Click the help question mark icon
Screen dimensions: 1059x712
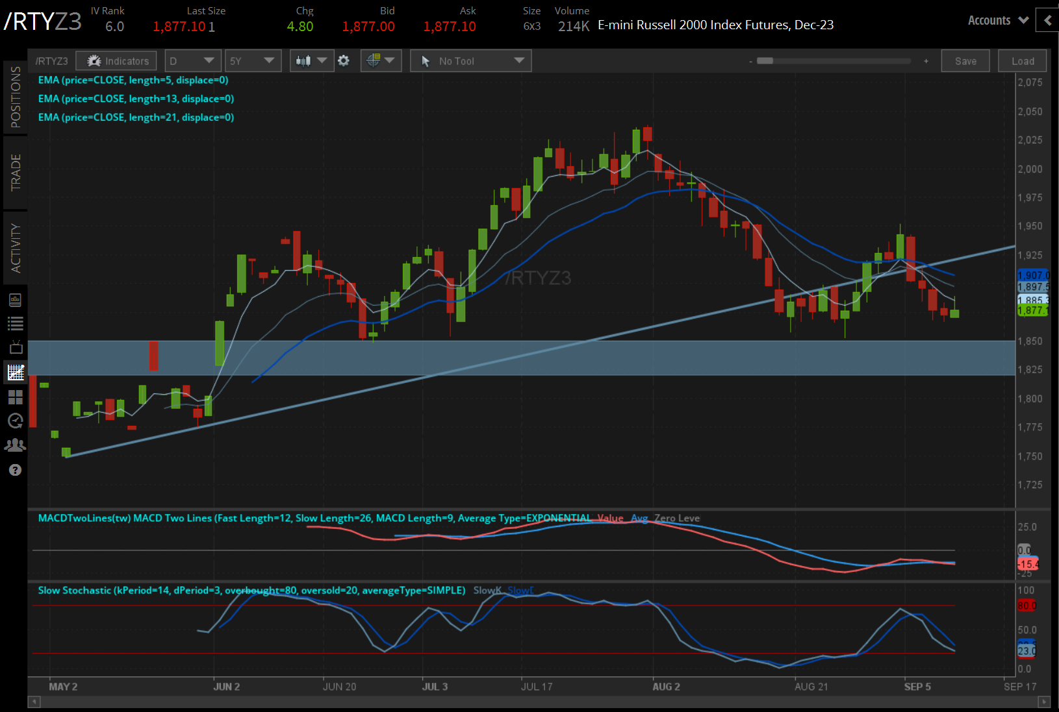tap(15, 470)
